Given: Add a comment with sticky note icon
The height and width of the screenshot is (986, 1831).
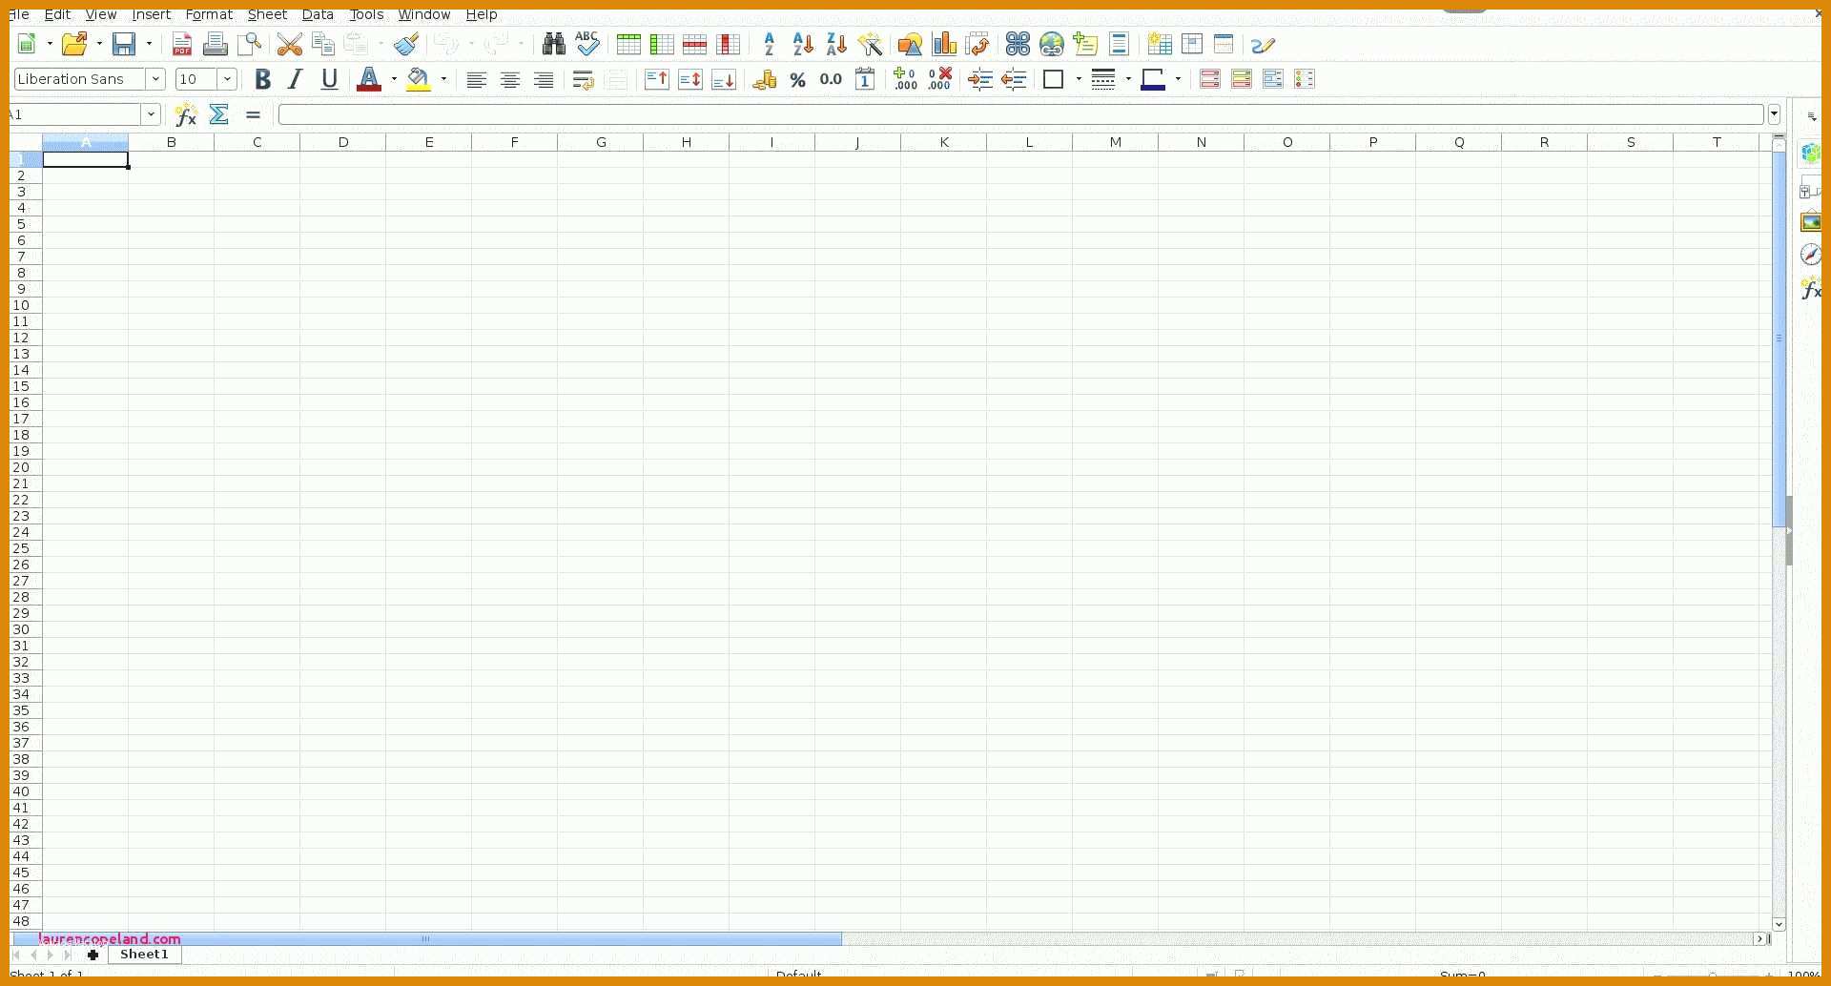Looking at the screenshot, I should point(1085,44).
